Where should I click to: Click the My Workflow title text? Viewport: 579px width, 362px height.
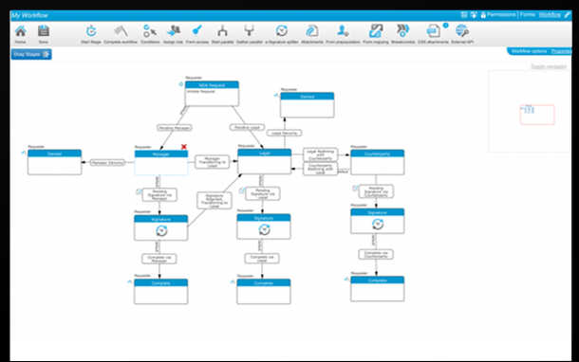[x=30, y=15]
